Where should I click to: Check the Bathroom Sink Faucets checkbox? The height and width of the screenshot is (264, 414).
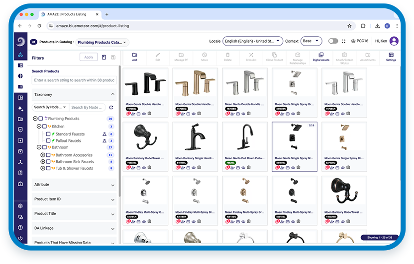48,162
